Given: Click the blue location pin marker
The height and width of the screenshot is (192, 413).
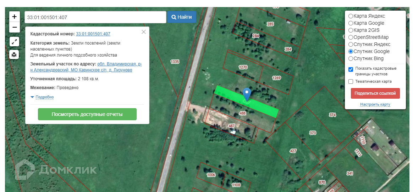Looking at the screenshot, I should click(247, 94).
